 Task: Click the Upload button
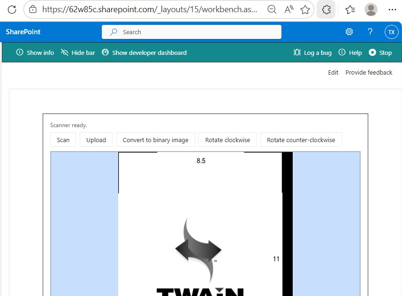click(x=96, y=140)
